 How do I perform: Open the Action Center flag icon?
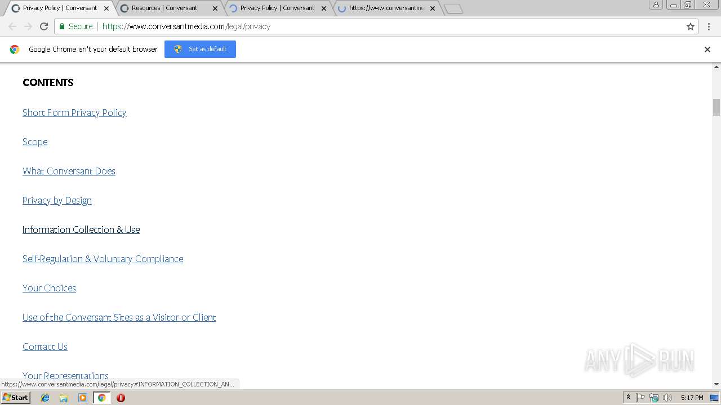[x=640, y=398]
